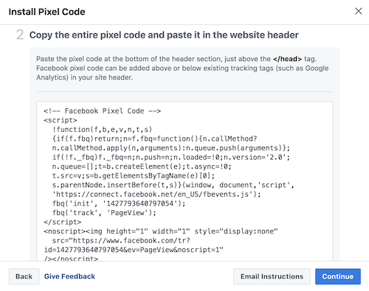Click the t.src=v getElementsByTagName line
Screen dimensions: 369x291
coord(134,176)
